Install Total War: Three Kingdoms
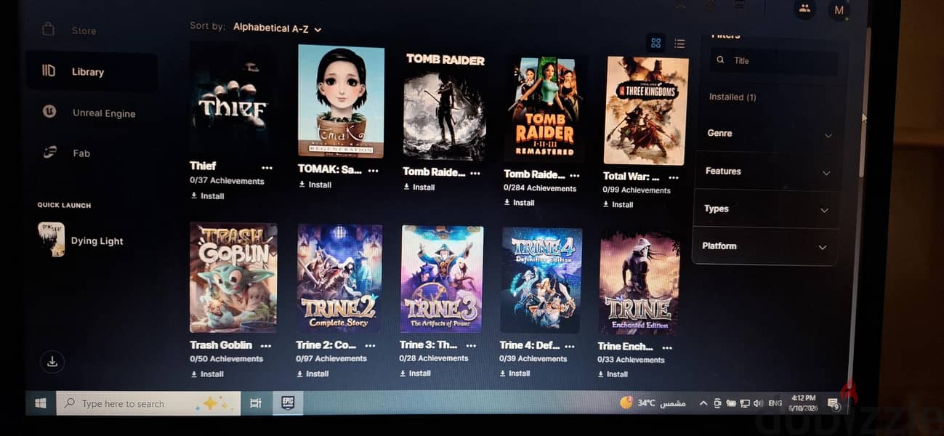The height and width of the screenshot is (436, 944). 618,205
